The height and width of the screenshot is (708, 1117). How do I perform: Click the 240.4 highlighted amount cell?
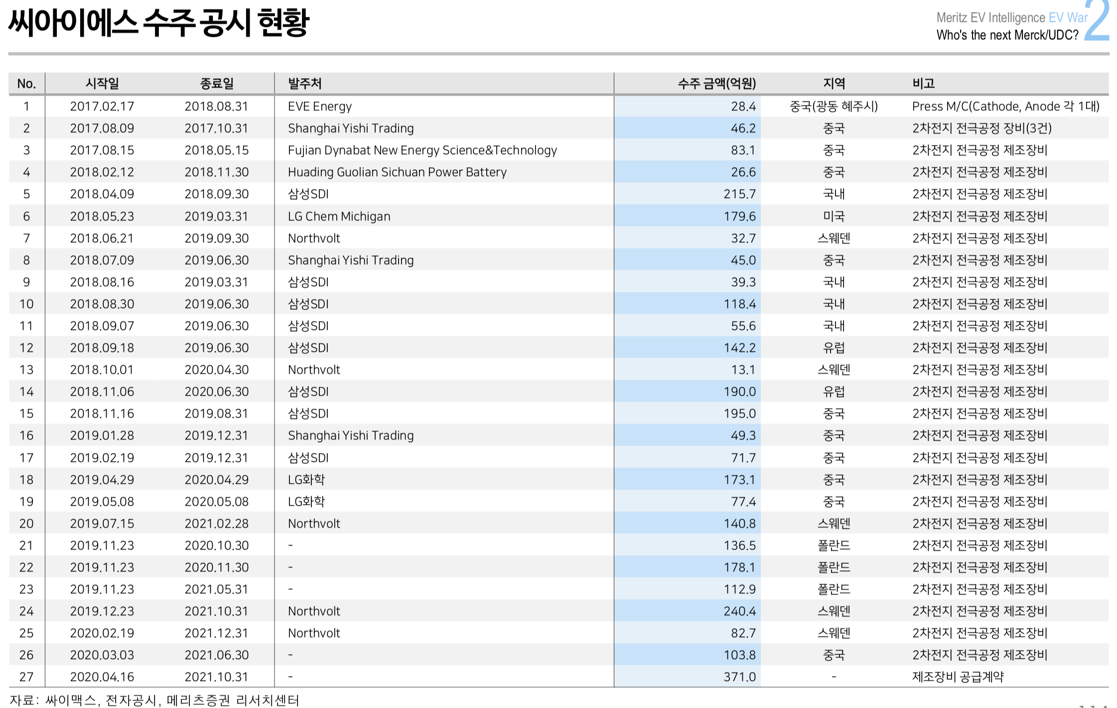coord(739,611)
